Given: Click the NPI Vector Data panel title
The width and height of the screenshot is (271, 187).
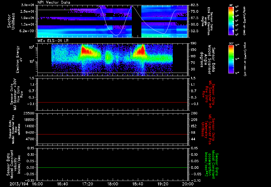Looking at the screenshot, I should click(x=54, y=2).
